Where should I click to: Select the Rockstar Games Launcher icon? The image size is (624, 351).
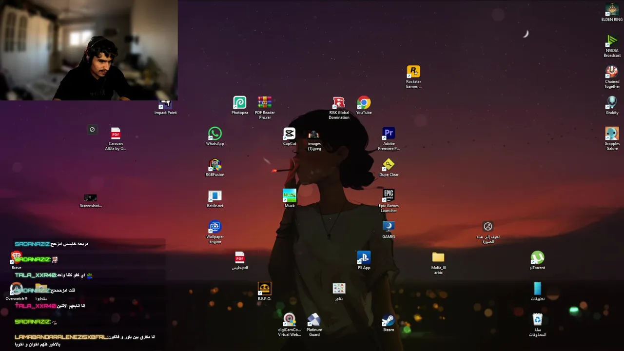tap(413, 77)
